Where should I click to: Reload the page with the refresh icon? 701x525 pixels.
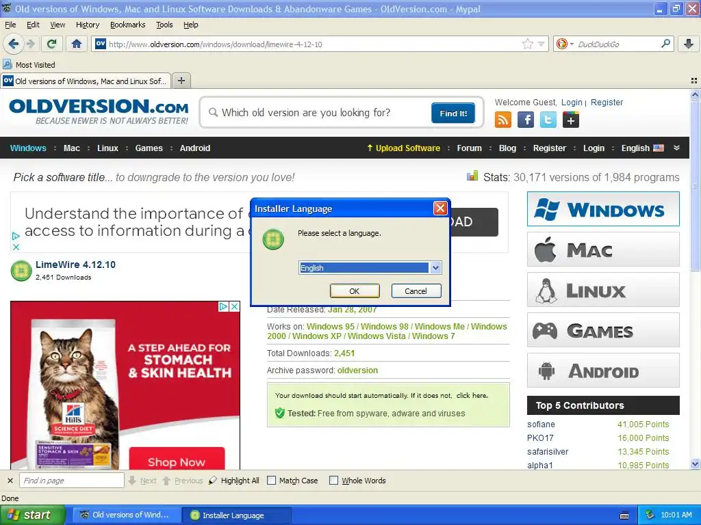52,44
